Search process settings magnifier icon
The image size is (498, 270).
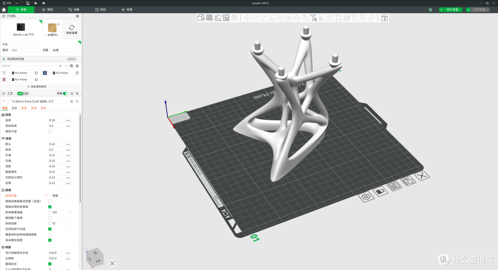77,101
